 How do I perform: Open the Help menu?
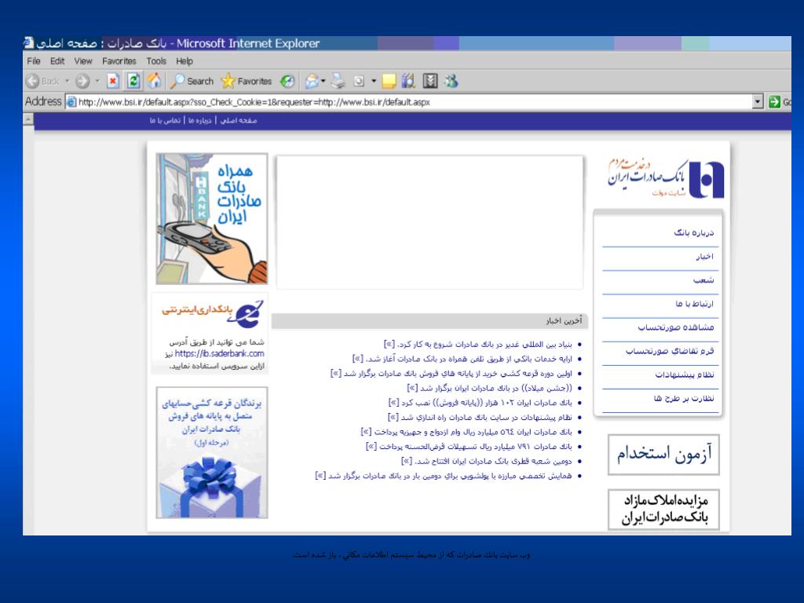tap(185, 61)
